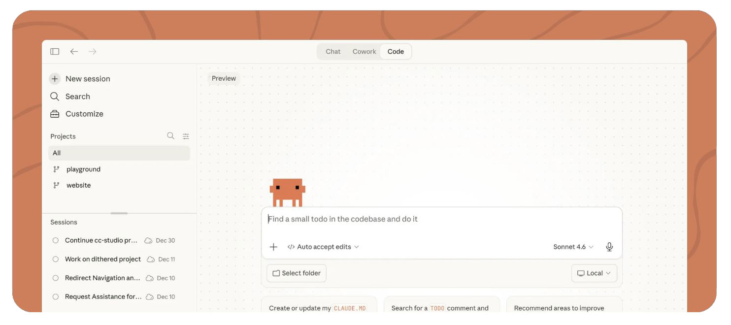Screen dimensions: 731x325
Task: Select the playground project
Action: (83, 169)
